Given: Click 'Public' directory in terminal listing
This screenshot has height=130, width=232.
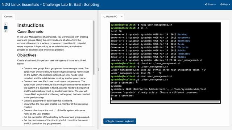Looking at the screenshot, I should click(182, 51).
